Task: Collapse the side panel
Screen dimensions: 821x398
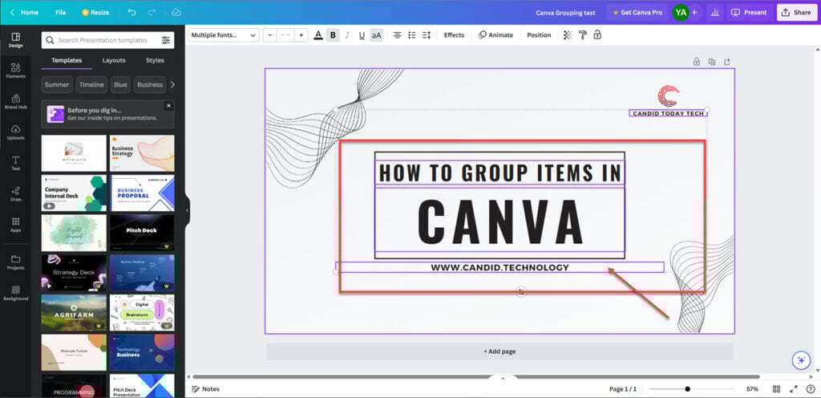Action: click(x=187, y=210)
